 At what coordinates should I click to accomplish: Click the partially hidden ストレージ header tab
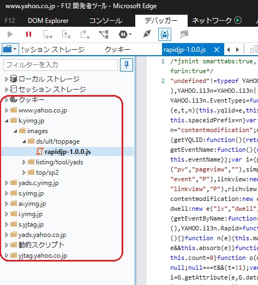click(53, 50)
